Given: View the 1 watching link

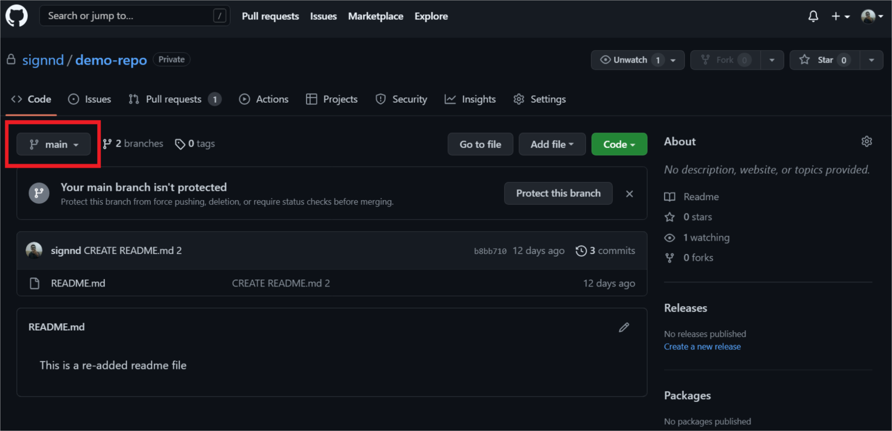Looking at the screenshot, I should pyautogui.click(x=697, y=237).
